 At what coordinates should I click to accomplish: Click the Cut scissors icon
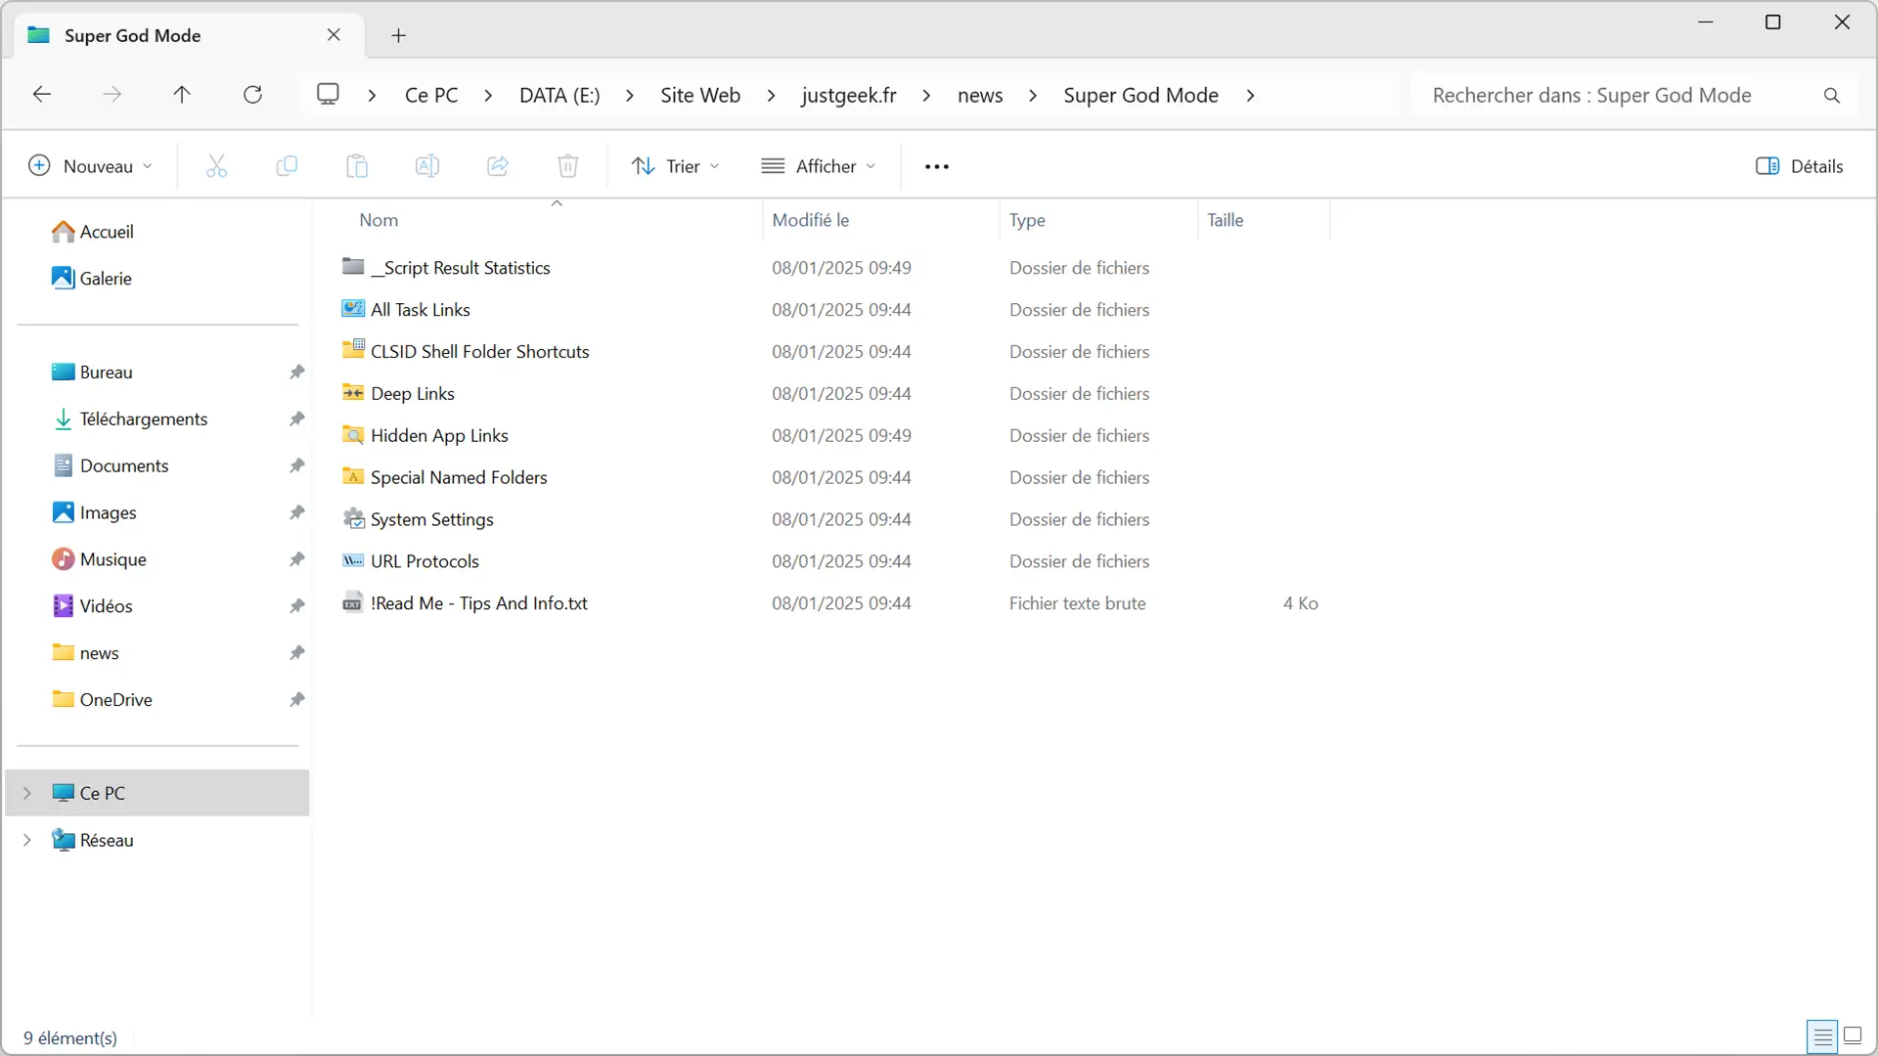click(216, 166)
